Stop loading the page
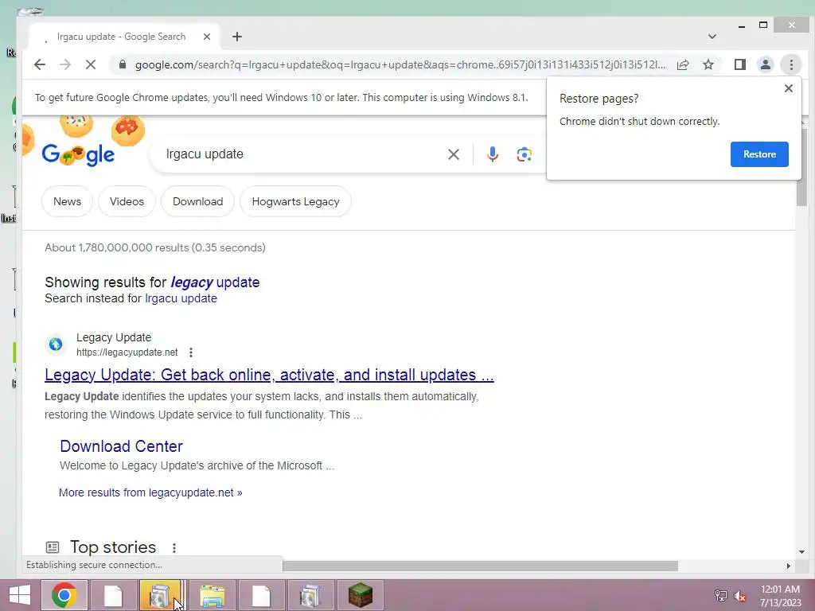815x611 pixels. (x=91, y=64)
